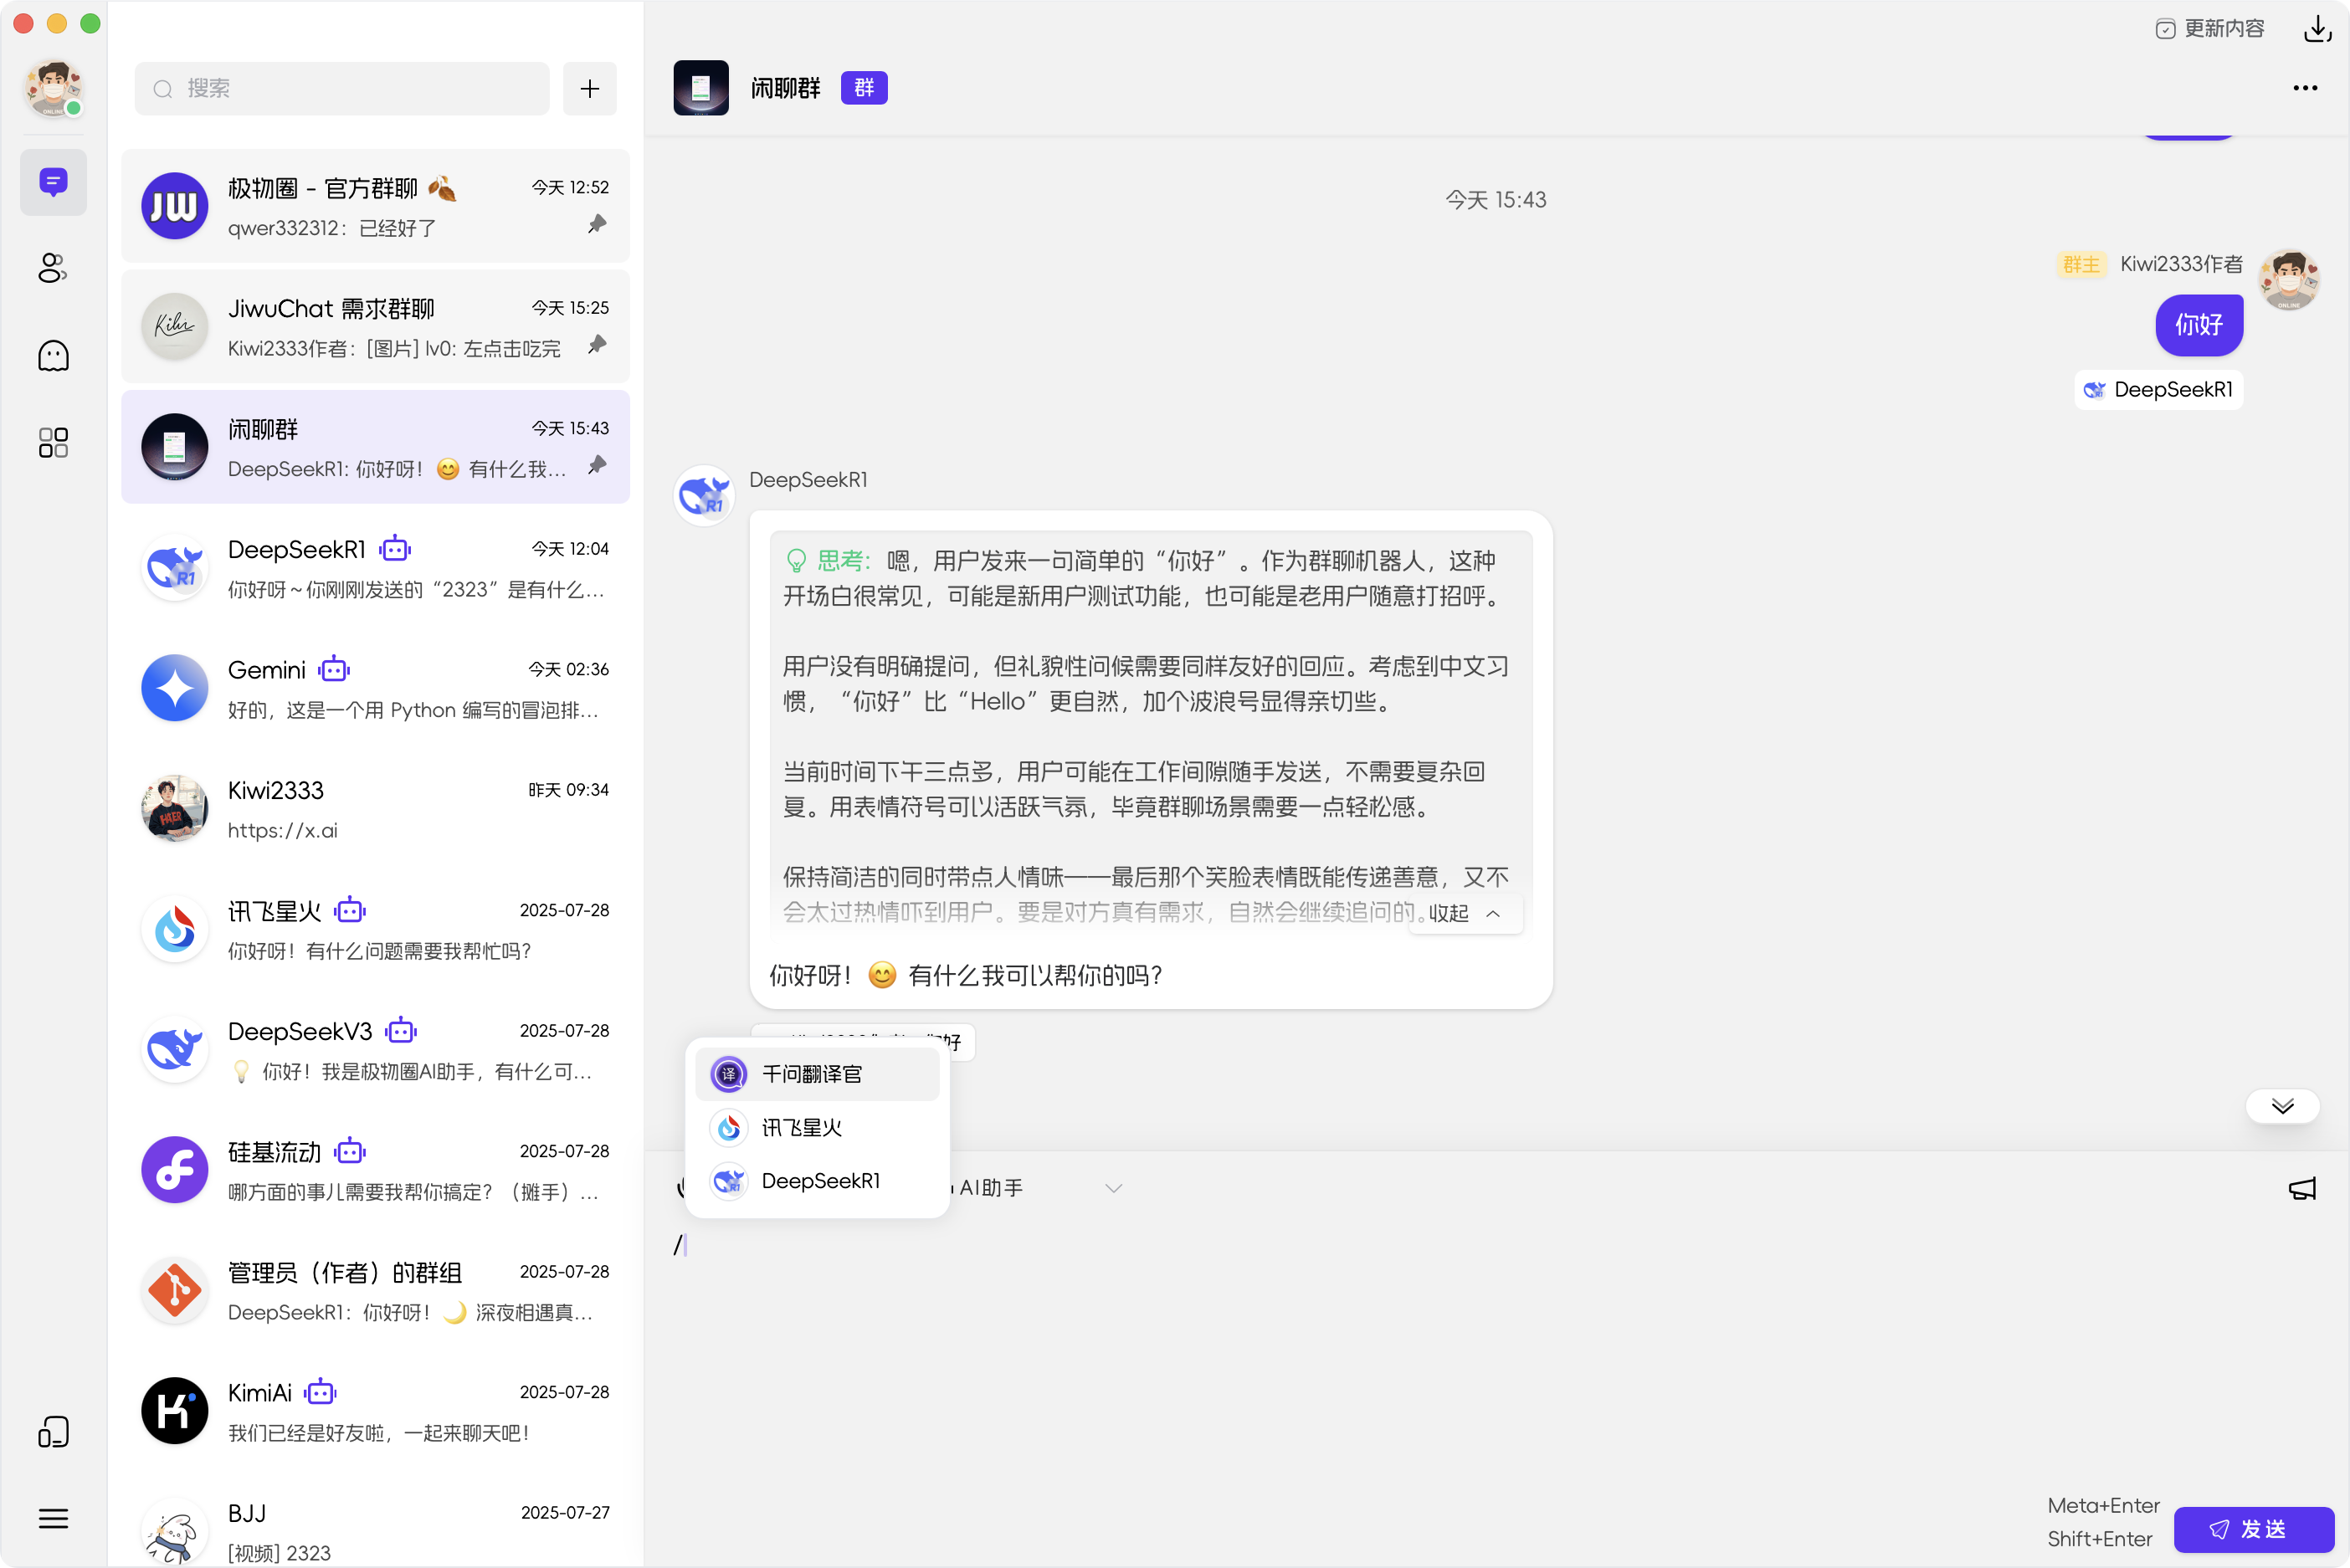Click the device layout icon in sidebar
This screenshot has height=1568, width=2350.
click(x=53, y=1432)
